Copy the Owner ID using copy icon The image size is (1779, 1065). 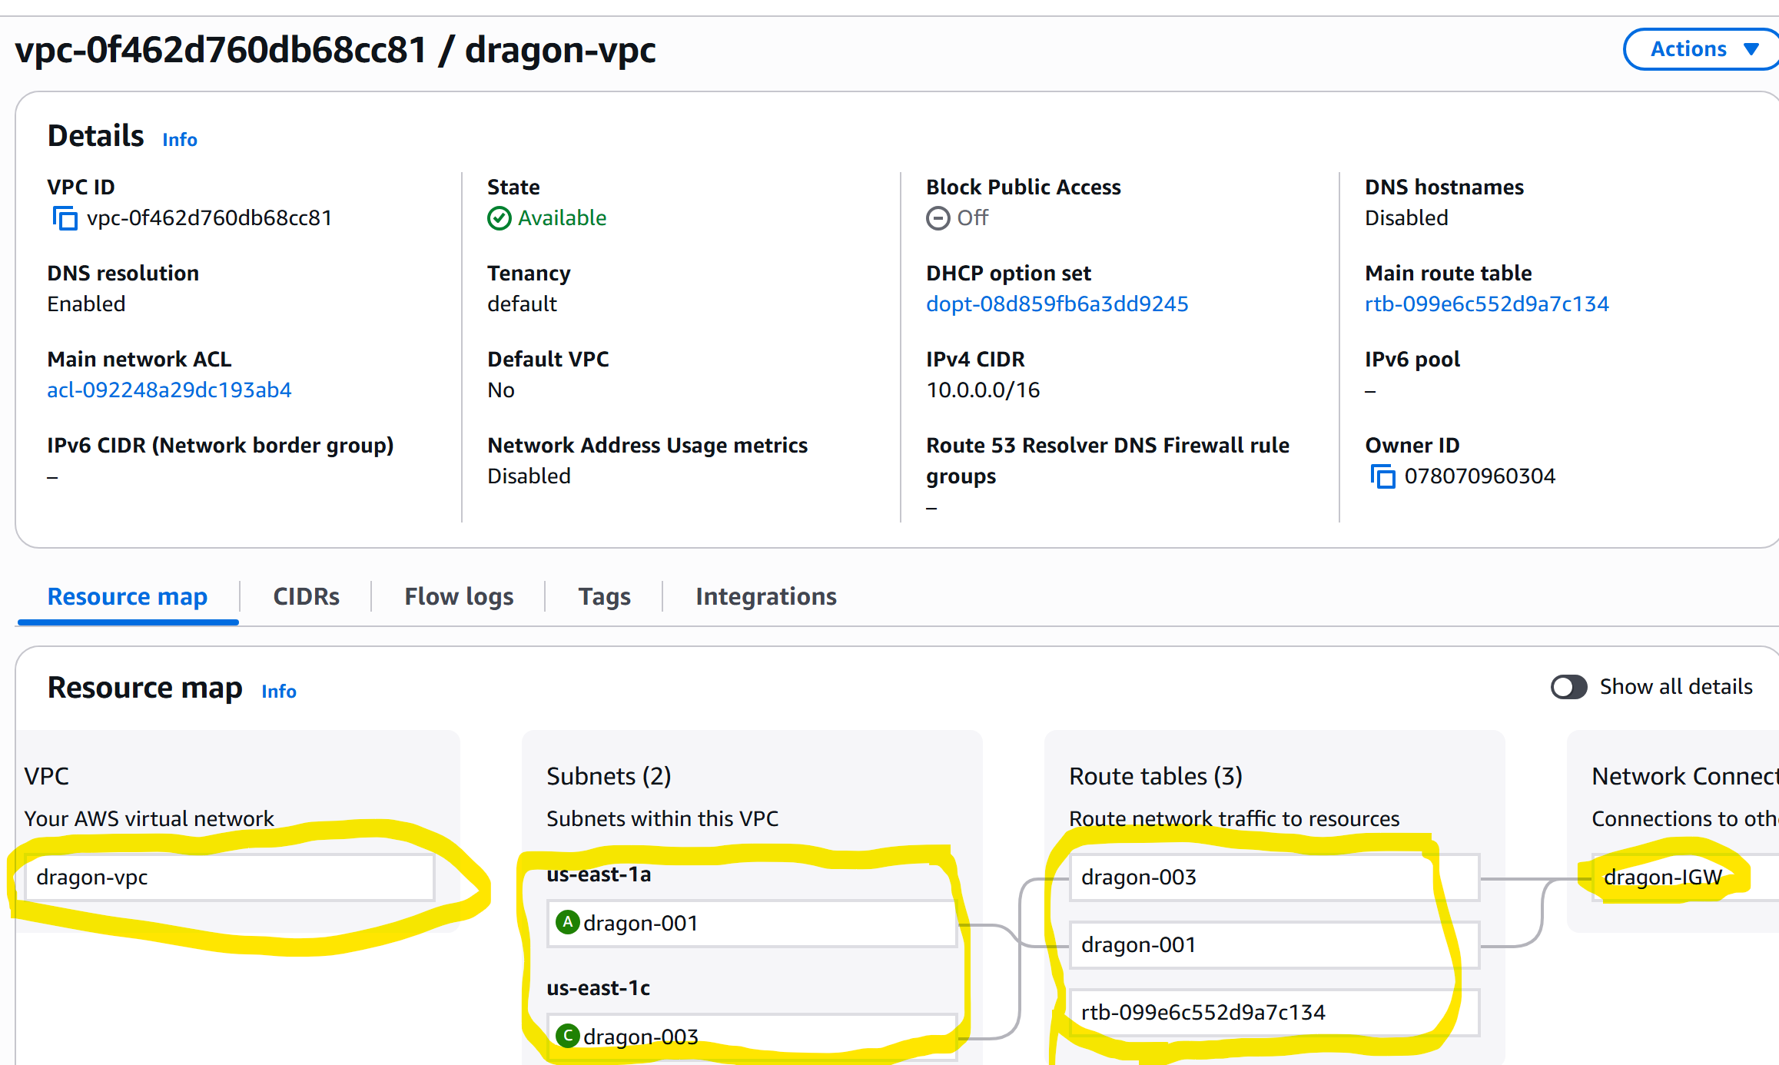(1382, 476)
